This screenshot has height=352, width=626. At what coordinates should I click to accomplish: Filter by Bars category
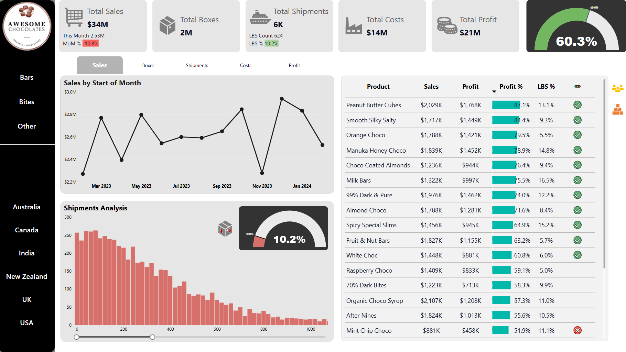coord(26,77)
